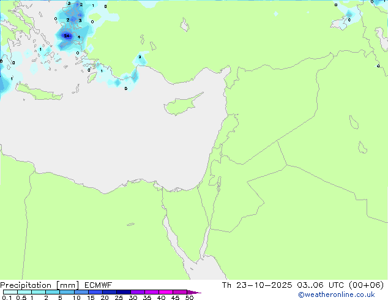Click the 0.5–1 mm legend swatch
Viewport: 388px width, 300px height.
pyautogui.click(x=24, y=292)
